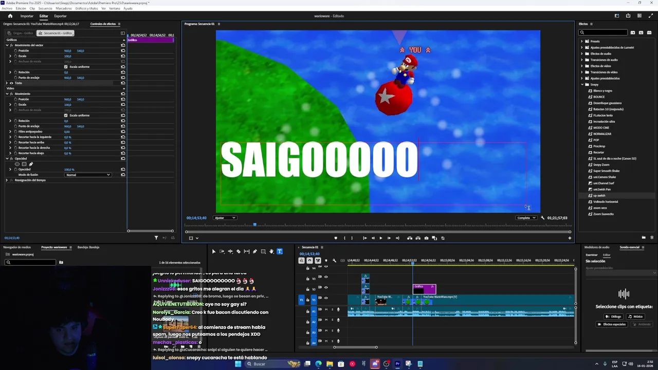Select the Hand tool
This screenshot has width=658, height=370.
pos(271,251)
